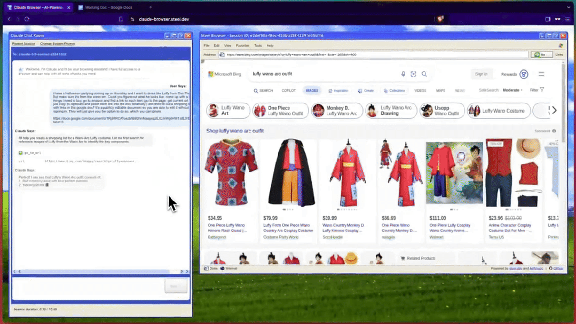Open the Filter funnel on Bing images
This screenshot has height=324, width=576.
click(538, 90)
